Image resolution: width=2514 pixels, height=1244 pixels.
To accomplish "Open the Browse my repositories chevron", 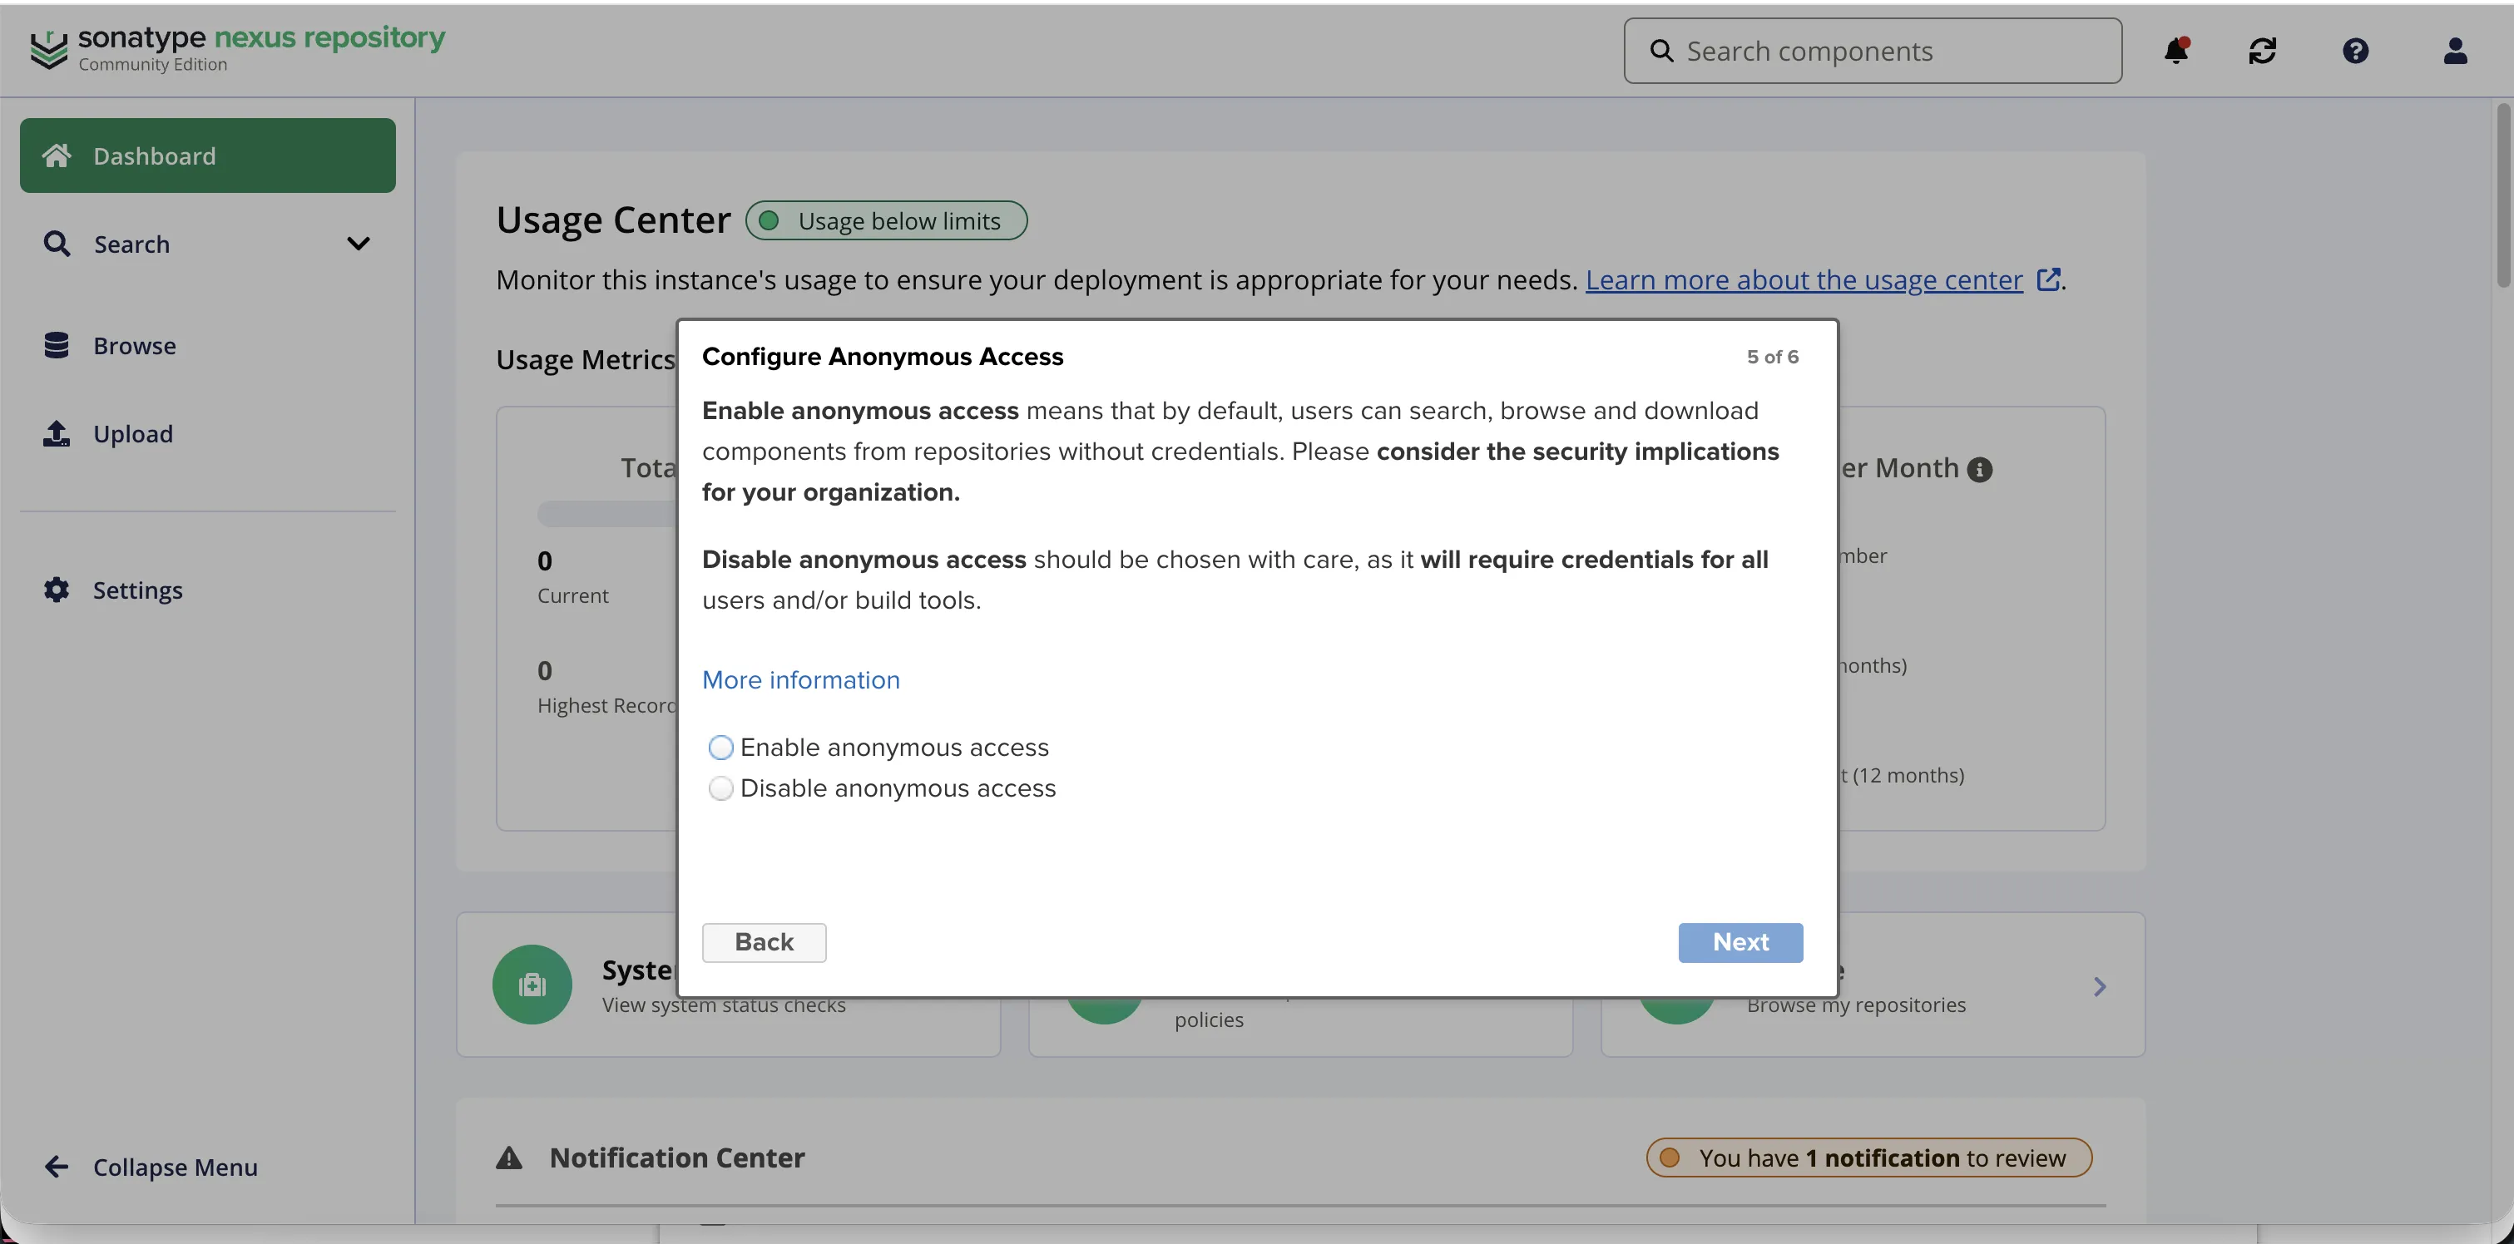I will point(2101,985).
